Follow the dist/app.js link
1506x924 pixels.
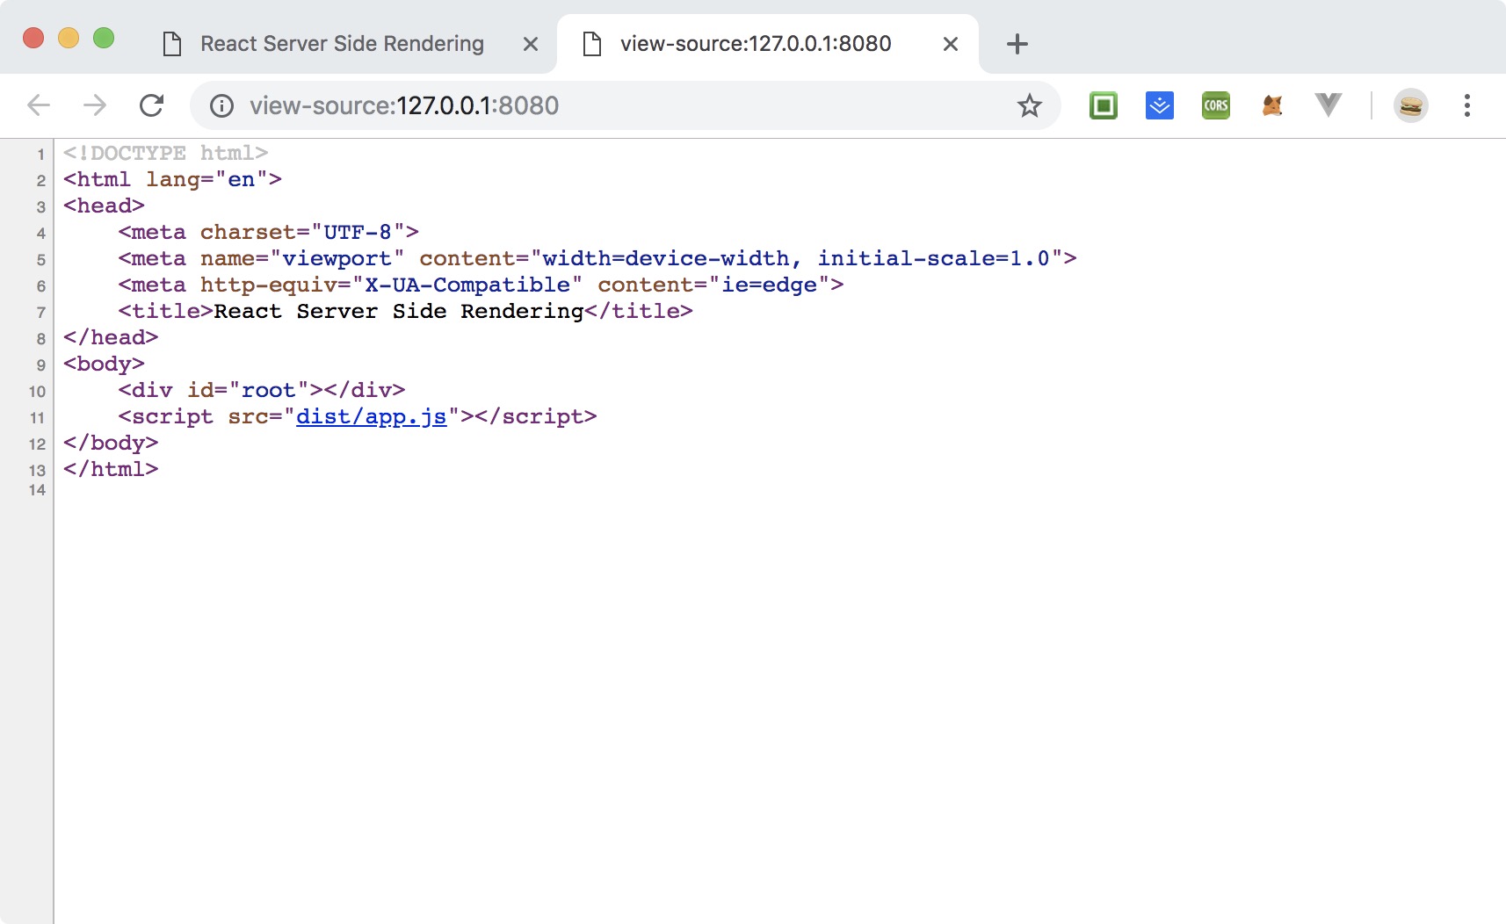(x=371, y=416)
